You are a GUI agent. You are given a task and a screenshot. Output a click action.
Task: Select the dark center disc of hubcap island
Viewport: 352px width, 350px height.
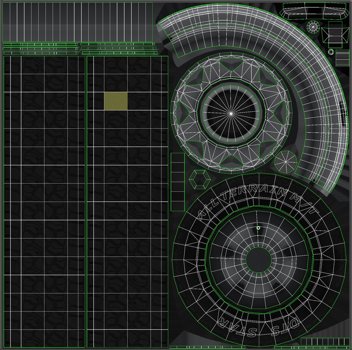[259, 260]
